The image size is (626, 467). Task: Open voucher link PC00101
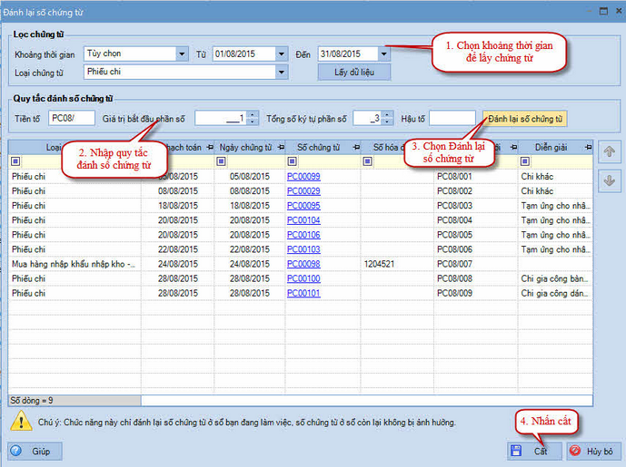tap(303, 293)
